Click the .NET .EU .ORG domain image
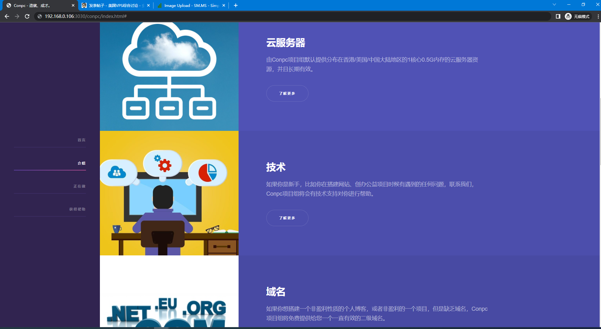 (169, 291)
